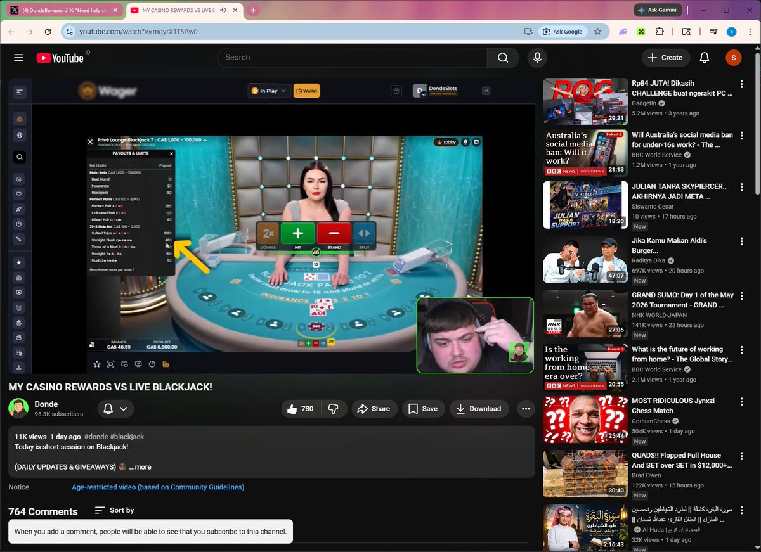Click the Chrome address bar URL
The height and width of the screenshot is (552, 761).
[x=138, y=32]
